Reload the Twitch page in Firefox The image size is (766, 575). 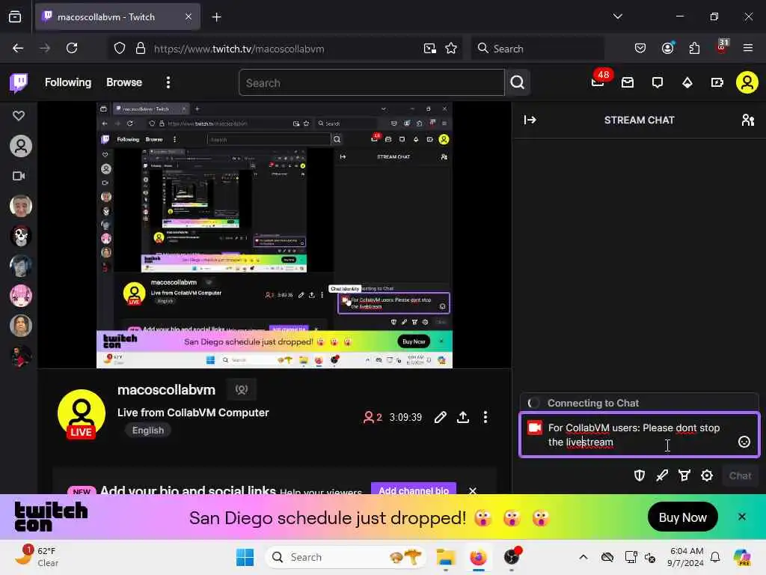[72, 49]
